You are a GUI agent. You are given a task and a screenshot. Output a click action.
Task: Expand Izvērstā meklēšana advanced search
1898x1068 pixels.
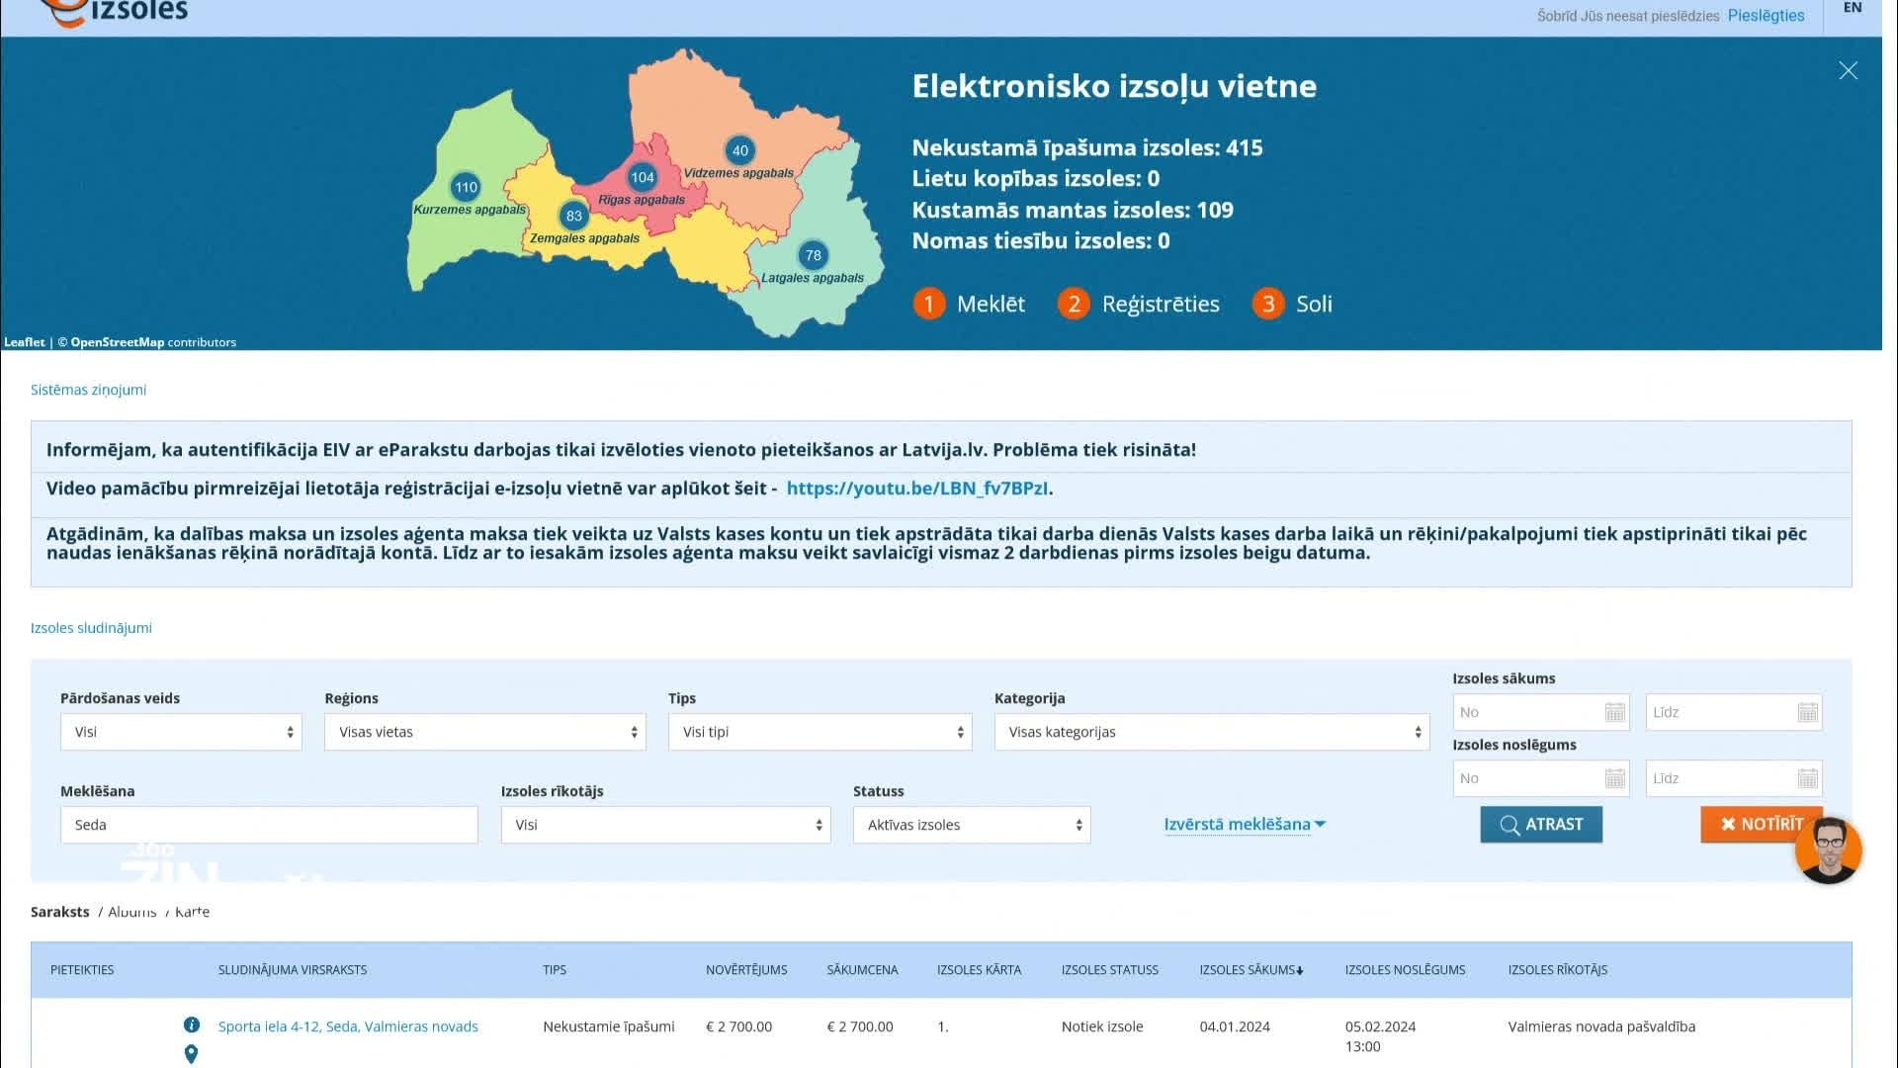point(1244,825)
